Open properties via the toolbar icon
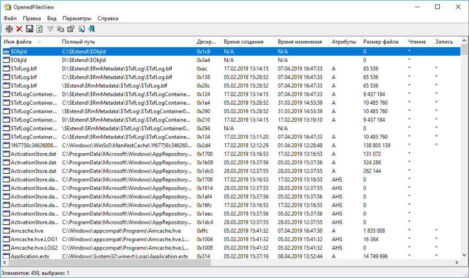The image size is (469, 278). (x=71, y=29)
